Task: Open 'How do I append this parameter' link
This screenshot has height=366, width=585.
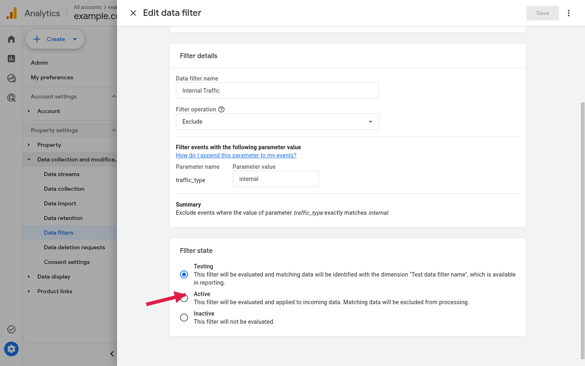Action: [x=236, y=155]
